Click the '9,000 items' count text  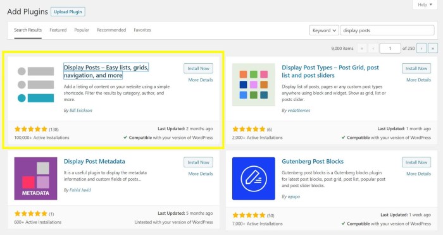[x=342, y=49]
